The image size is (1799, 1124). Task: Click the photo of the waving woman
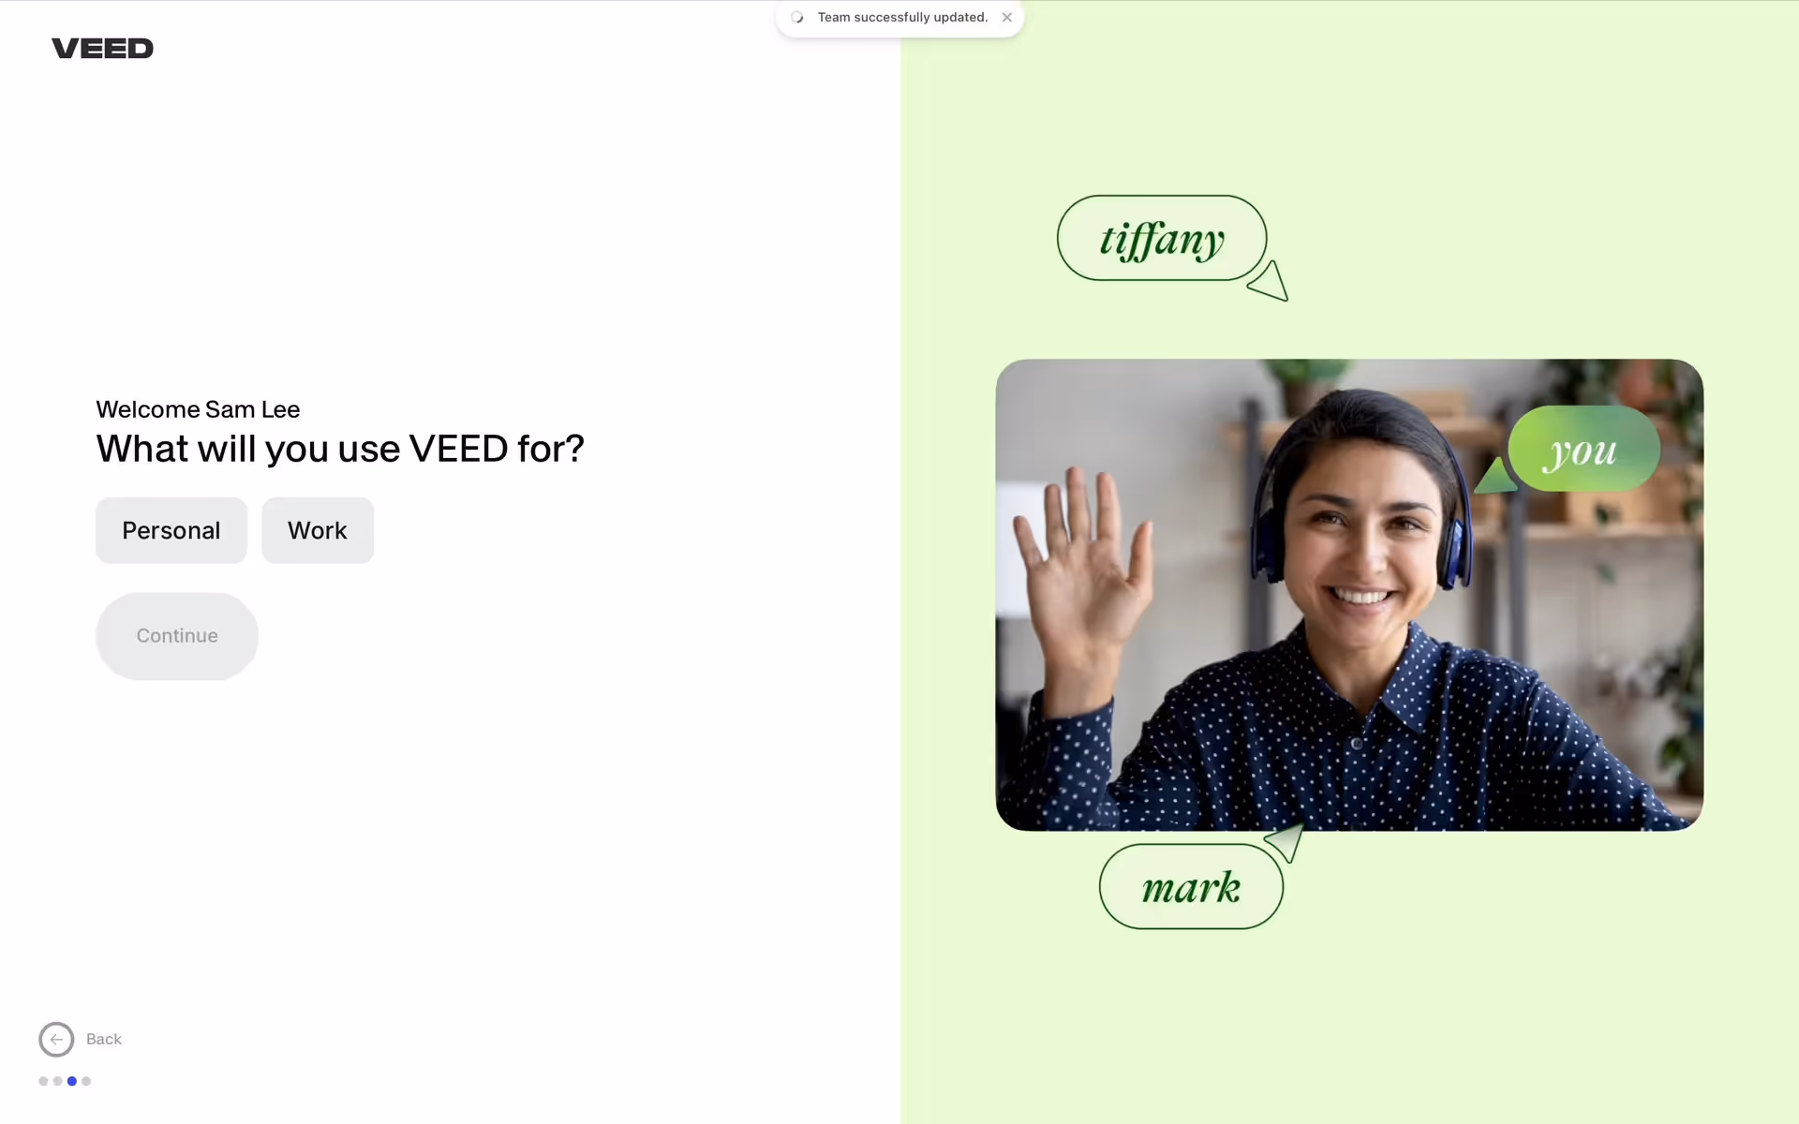tap(1349, 595)
